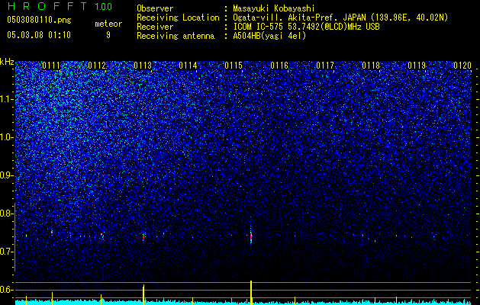Screen dimensions: 480x305
Task: Select observer name Masayuki Kobayashi
Action: (274, 8)
